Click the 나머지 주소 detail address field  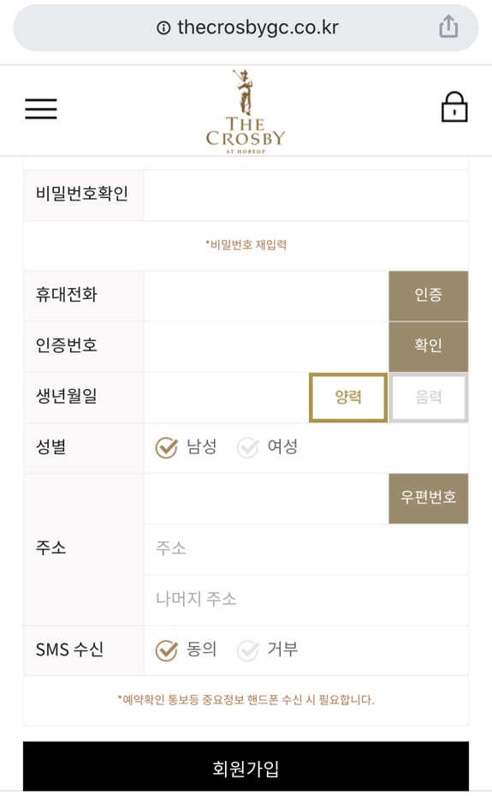(x=306, y=600)
